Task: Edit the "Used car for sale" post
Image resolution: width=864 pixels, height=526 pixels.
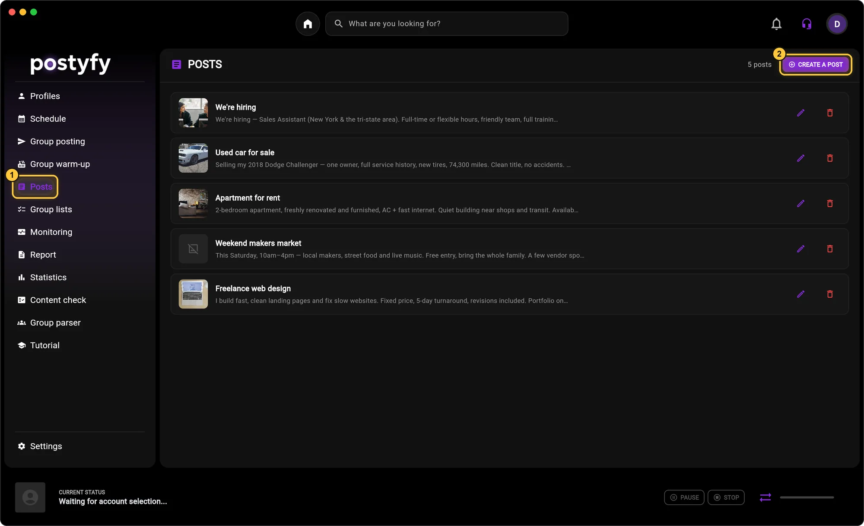Action: coord(800,158)
